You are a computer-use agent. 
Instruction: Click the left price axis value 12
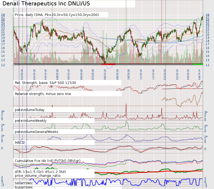pyautogui.click(x=3, y=65)
